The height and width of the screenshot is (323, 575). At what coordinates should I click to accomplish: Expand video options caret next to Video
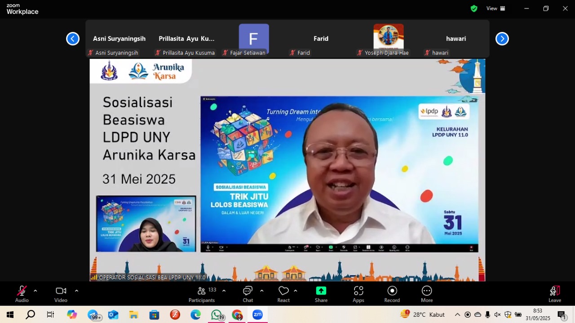76,291
